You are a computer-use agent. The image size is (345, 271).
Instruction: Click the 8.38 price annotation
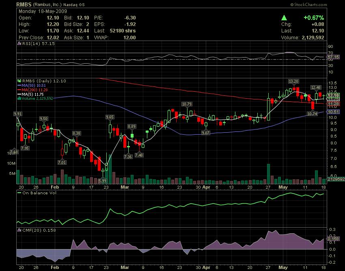pos(76,133)
